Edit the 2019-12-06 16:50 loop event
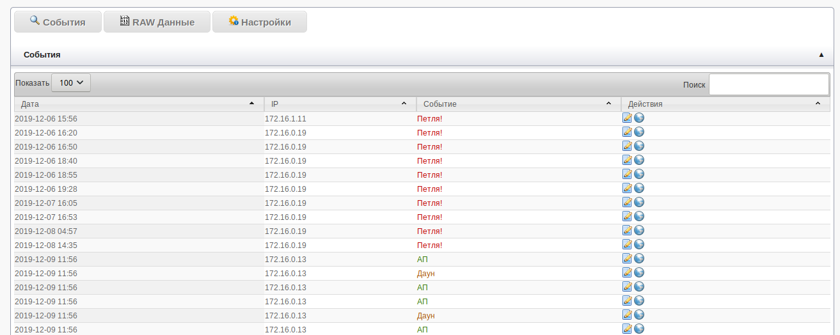The width and height of the screenshot is (840, 335). pyautogui.click(x=627, y=146)
